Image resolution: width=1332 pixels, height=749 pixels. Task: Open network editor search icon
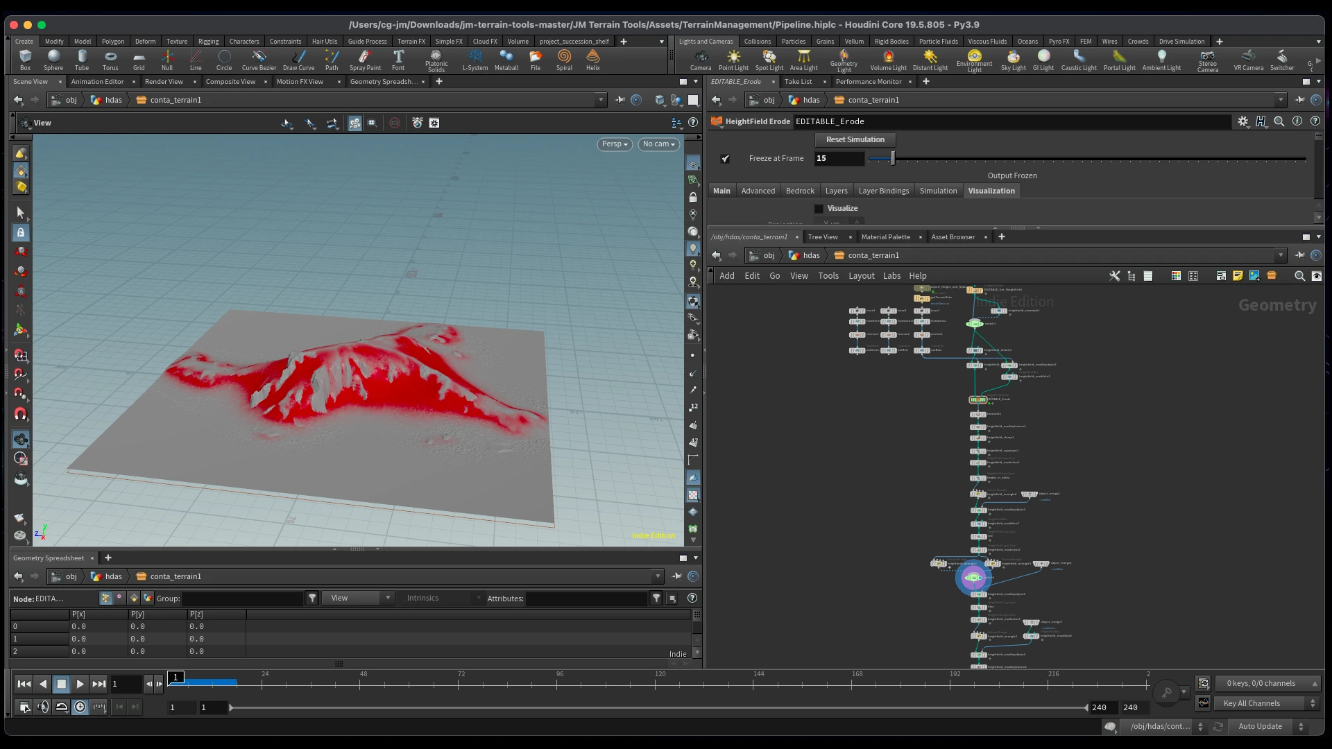pyautogui.click(x=1299, y=276)
